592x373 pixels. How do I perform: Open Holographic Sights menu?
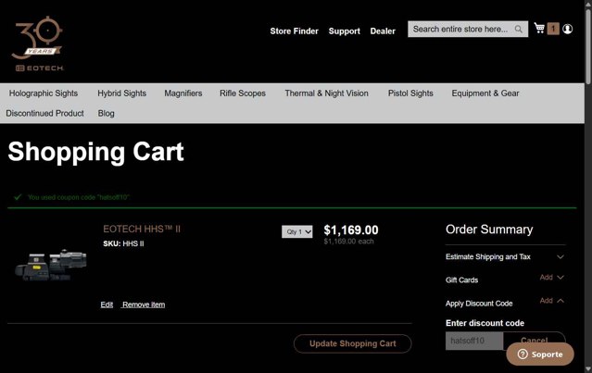pos(44,93)
